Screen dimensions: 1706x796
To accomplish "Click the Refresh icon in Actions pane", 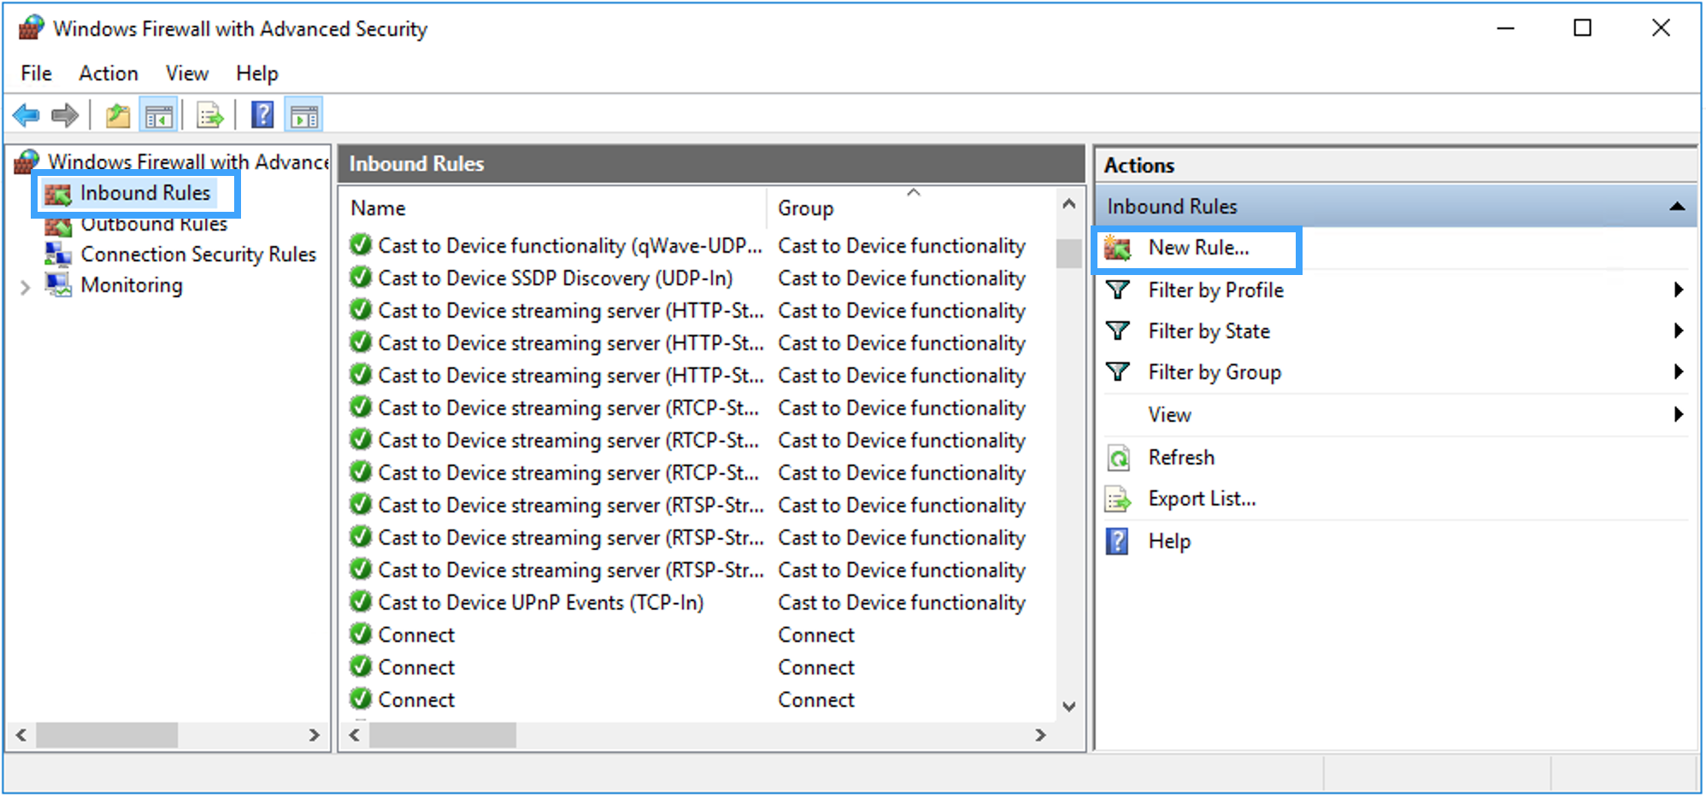I will pos(1118,458).
